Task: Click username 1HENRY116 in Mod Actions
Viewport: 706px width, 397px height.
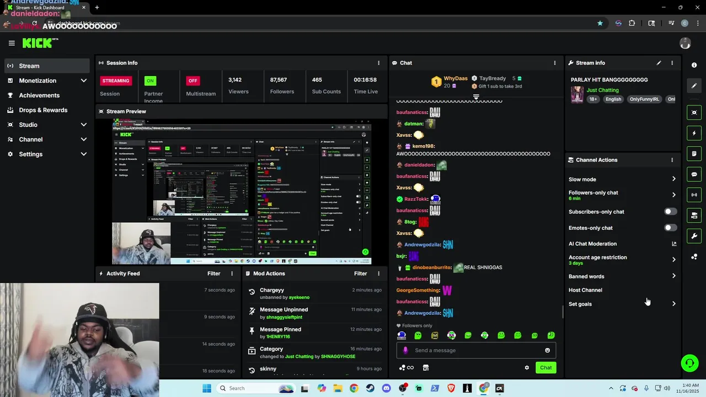Action: pyautogui.click(x=278, y=337)
